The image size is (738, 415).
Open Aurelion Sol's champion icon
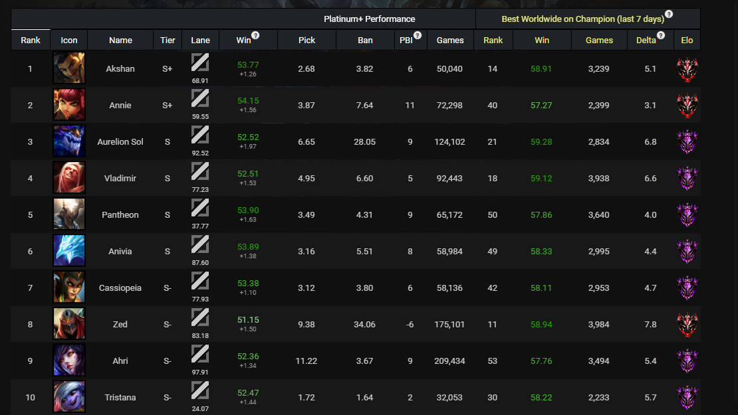pos(69,141)
